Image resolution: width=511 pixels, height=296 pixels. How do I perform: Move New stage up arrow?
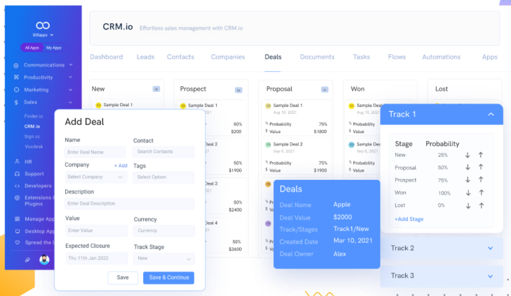tap(481, 155)
